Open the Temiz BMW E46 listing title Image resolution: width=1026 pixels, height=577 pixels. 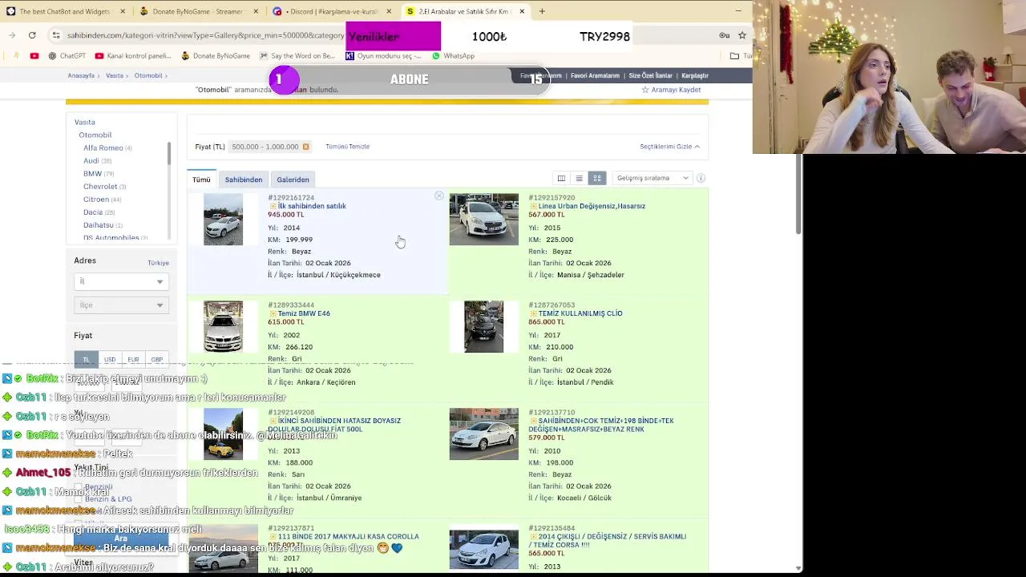304,313
